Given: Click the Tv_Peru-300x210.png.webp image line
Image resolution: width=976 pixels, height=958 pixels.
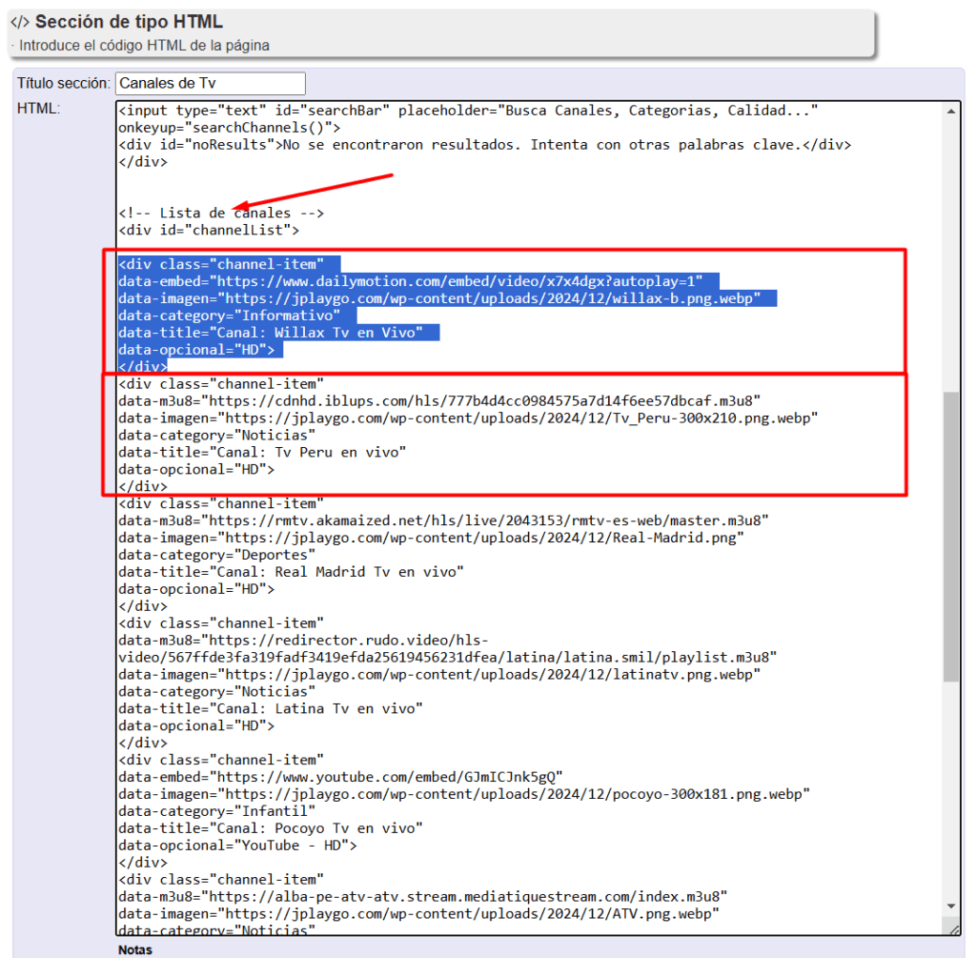Looking at the screenshot, I should coord(468,418).
